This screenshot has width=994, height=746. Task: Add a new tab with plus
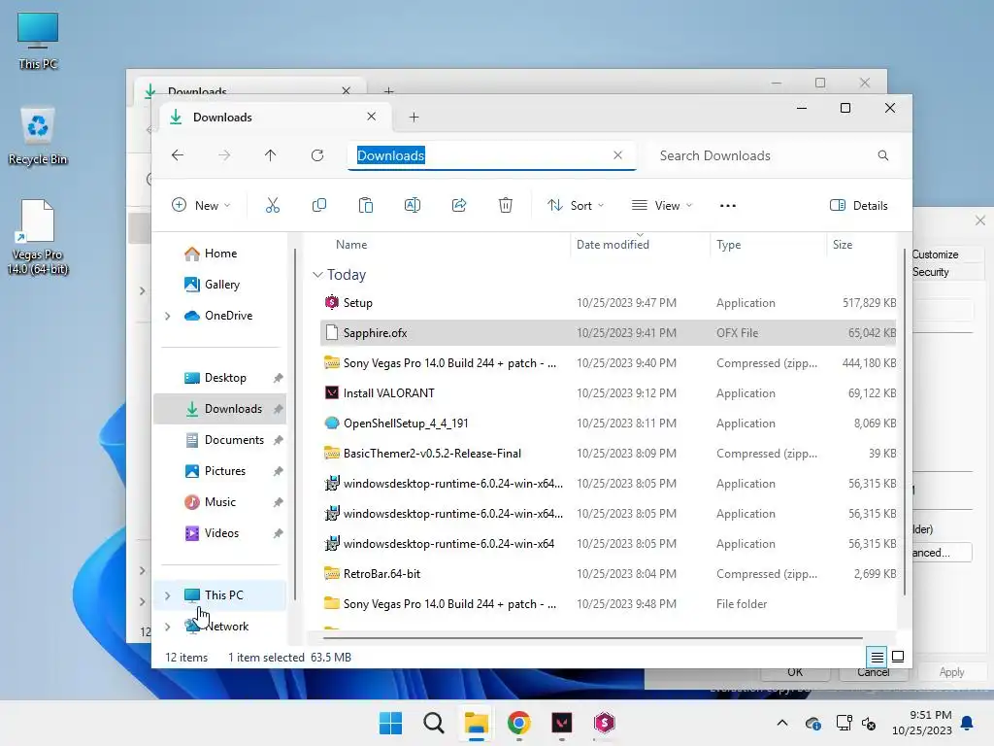click(414, 118)
